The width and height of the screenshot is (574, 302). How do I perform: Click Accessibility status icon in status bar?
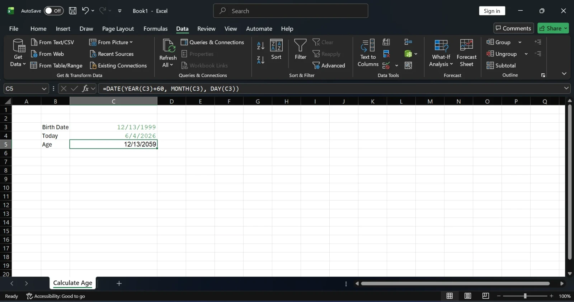pos(29,296)
